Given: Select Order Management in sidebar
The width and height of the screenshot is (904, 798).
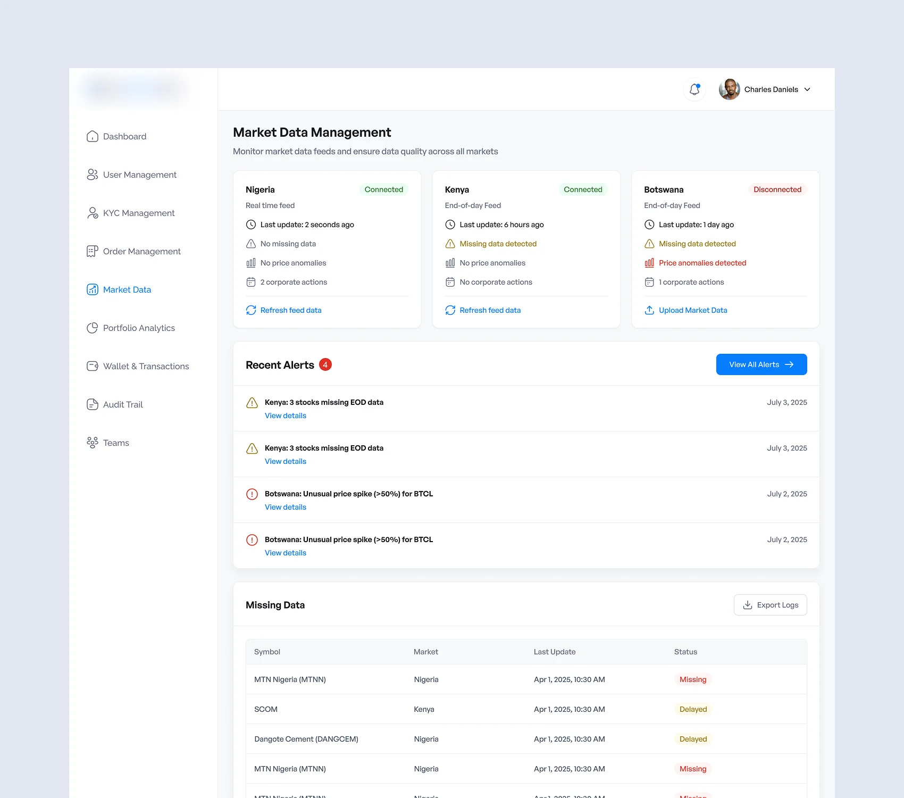Looking at the screenshot, I should [141, 251].
